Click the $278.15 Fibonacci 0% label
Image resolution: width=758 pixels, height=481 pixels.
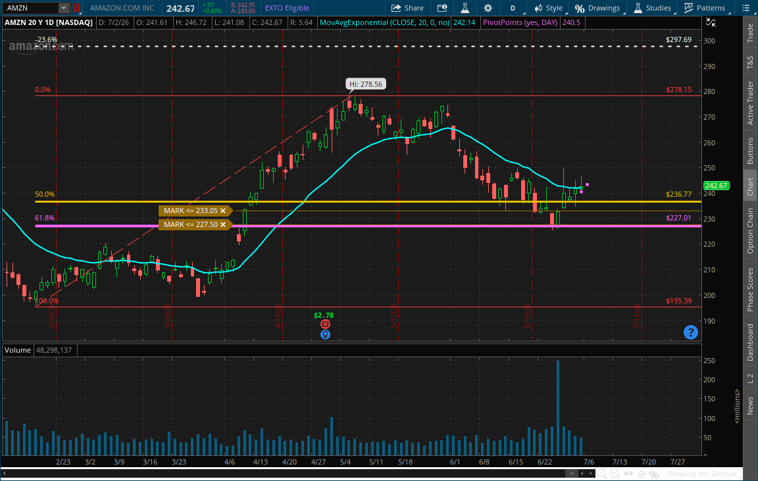[x=678, y=89]
